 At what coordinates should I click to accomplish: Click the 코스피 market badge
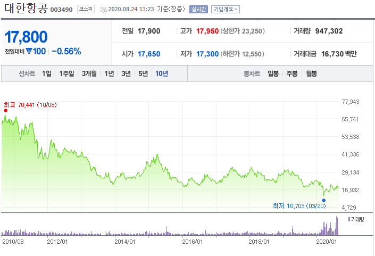point(86,9)
